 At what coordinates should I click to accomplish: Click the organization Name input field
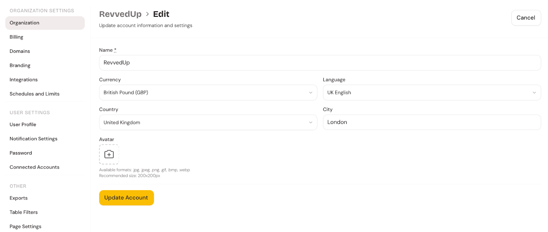(320, 63)
